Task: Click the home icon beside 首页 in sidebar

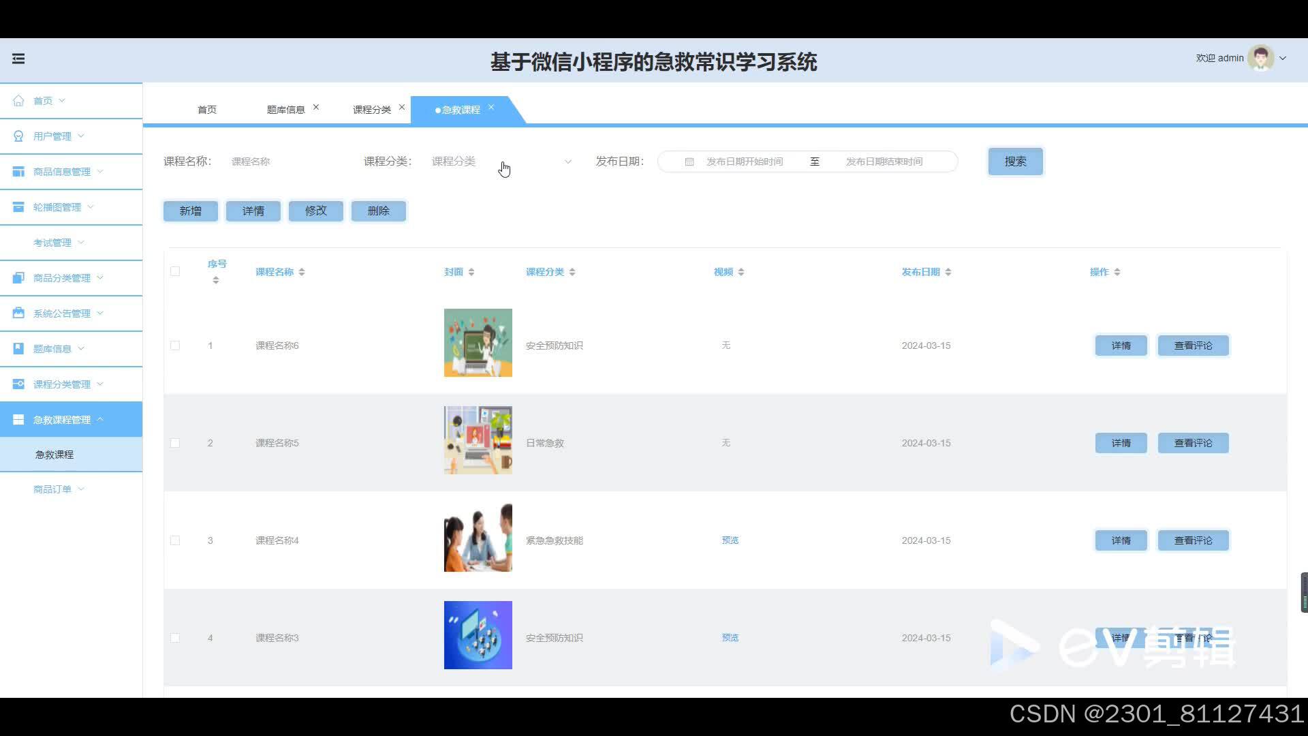Action: [x=18, y=101]
